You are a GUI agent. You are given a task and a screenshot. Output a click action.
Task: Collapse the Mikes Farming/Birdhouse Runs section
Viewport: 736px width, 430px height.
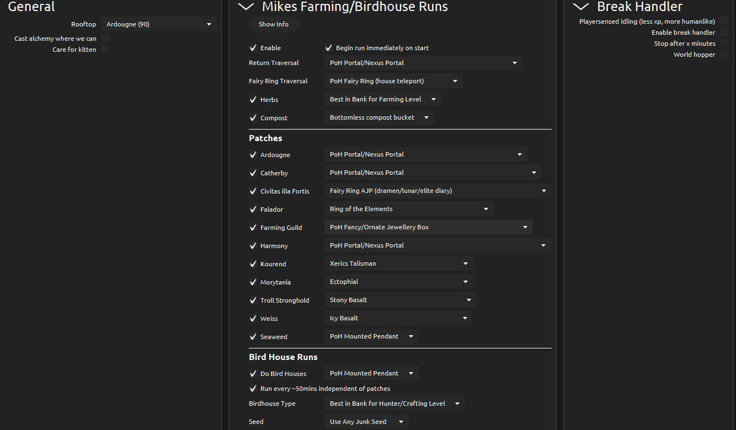click(x=246, y=7)
